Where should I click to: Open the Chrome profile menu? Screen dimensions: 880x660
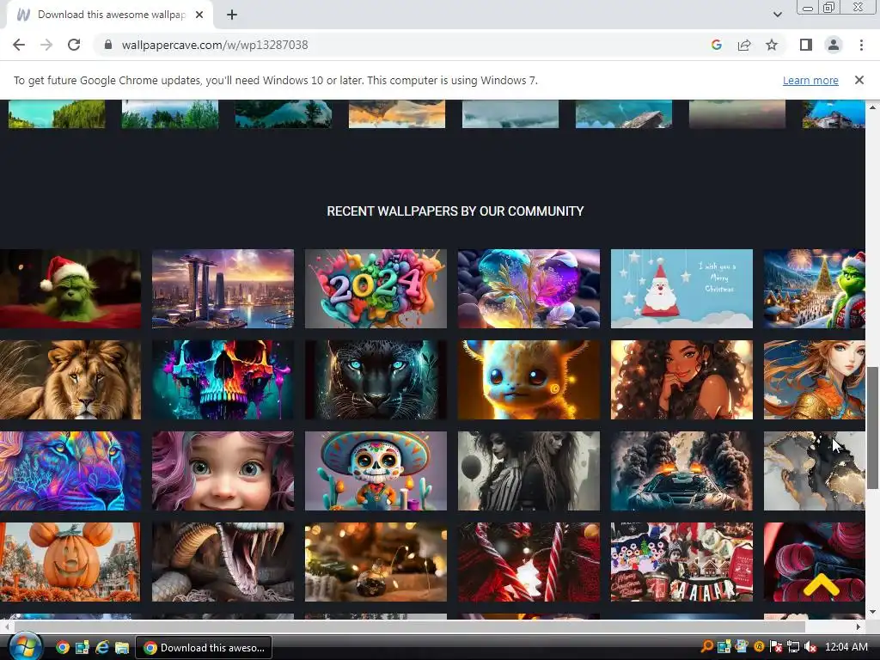pyautogui.click(x=834, y=45)
